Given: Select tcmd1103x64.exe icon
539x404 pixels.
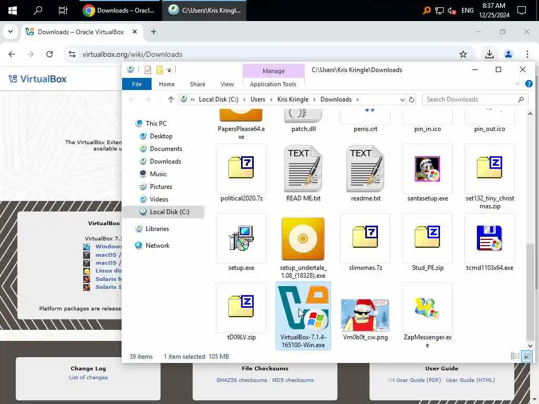Looking at the screenshot, I should pyautogui.click(x=490, y=238).
